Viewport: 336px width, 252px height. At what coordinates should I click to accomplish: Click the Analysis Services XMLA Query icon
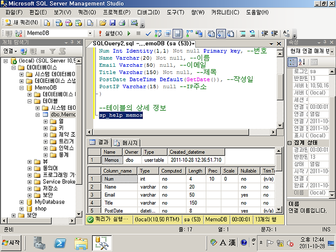pos(79,23)
